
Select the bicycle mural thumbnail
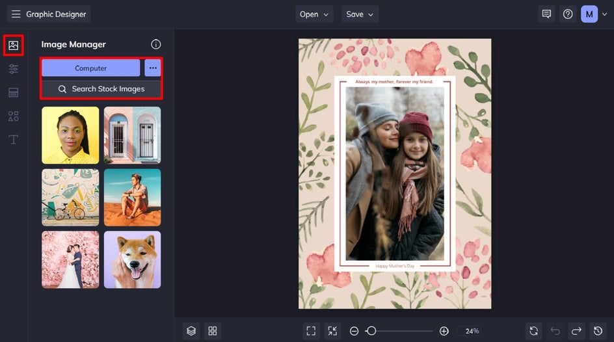(x=70, y=197)
